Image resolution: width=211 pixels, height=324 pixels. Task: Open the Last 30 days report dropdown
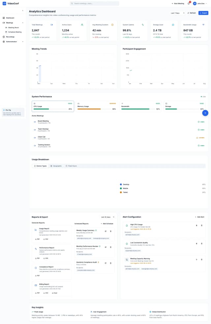(108, 217)
